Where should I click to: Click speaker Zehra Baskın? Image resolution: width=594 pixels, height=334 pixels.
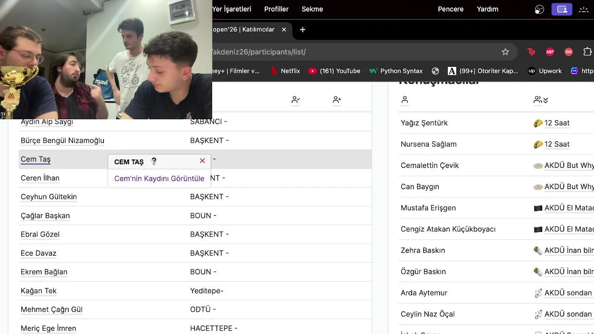coord(423,250)
